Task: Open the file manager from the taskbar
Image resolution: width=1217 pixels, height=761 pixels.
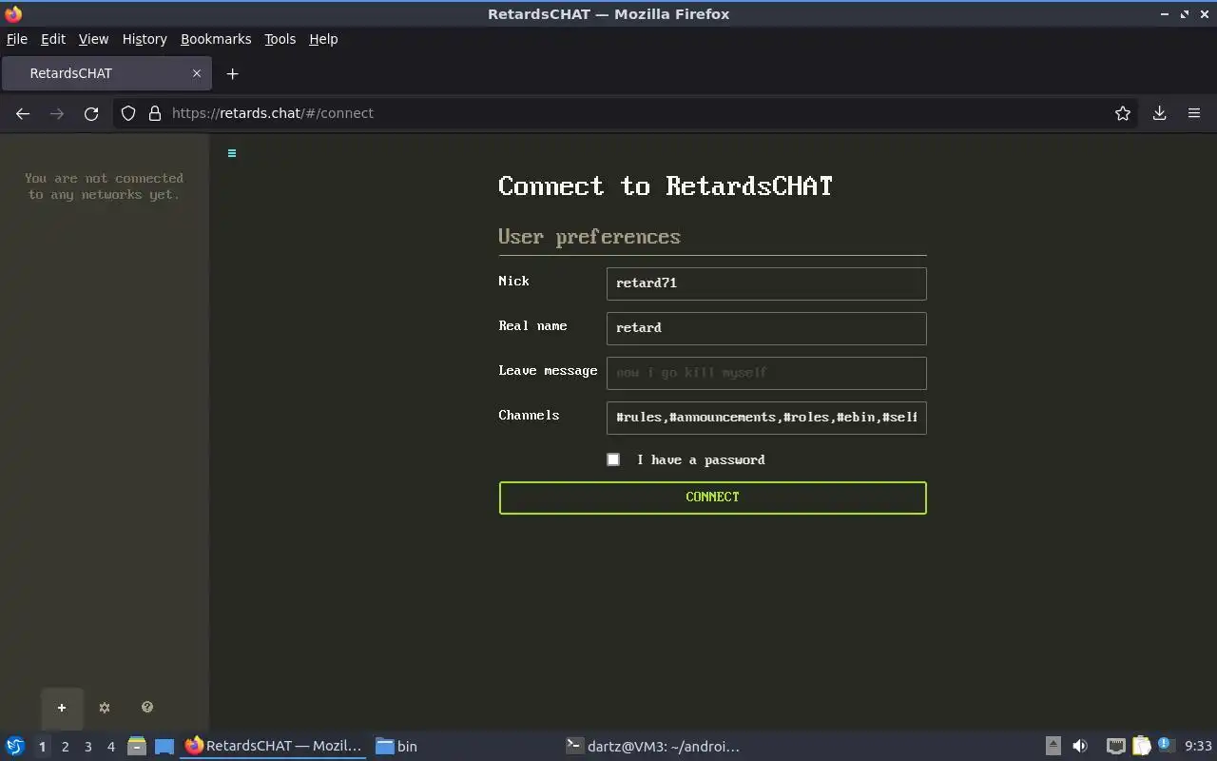Action: [137, 746]
